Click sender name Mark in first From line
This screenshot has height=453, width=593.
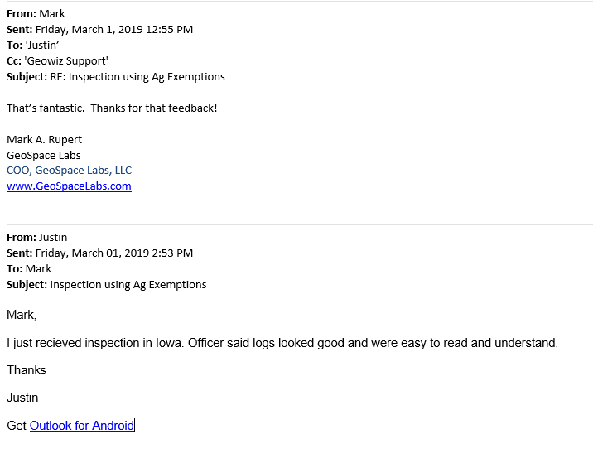point(52,13)
